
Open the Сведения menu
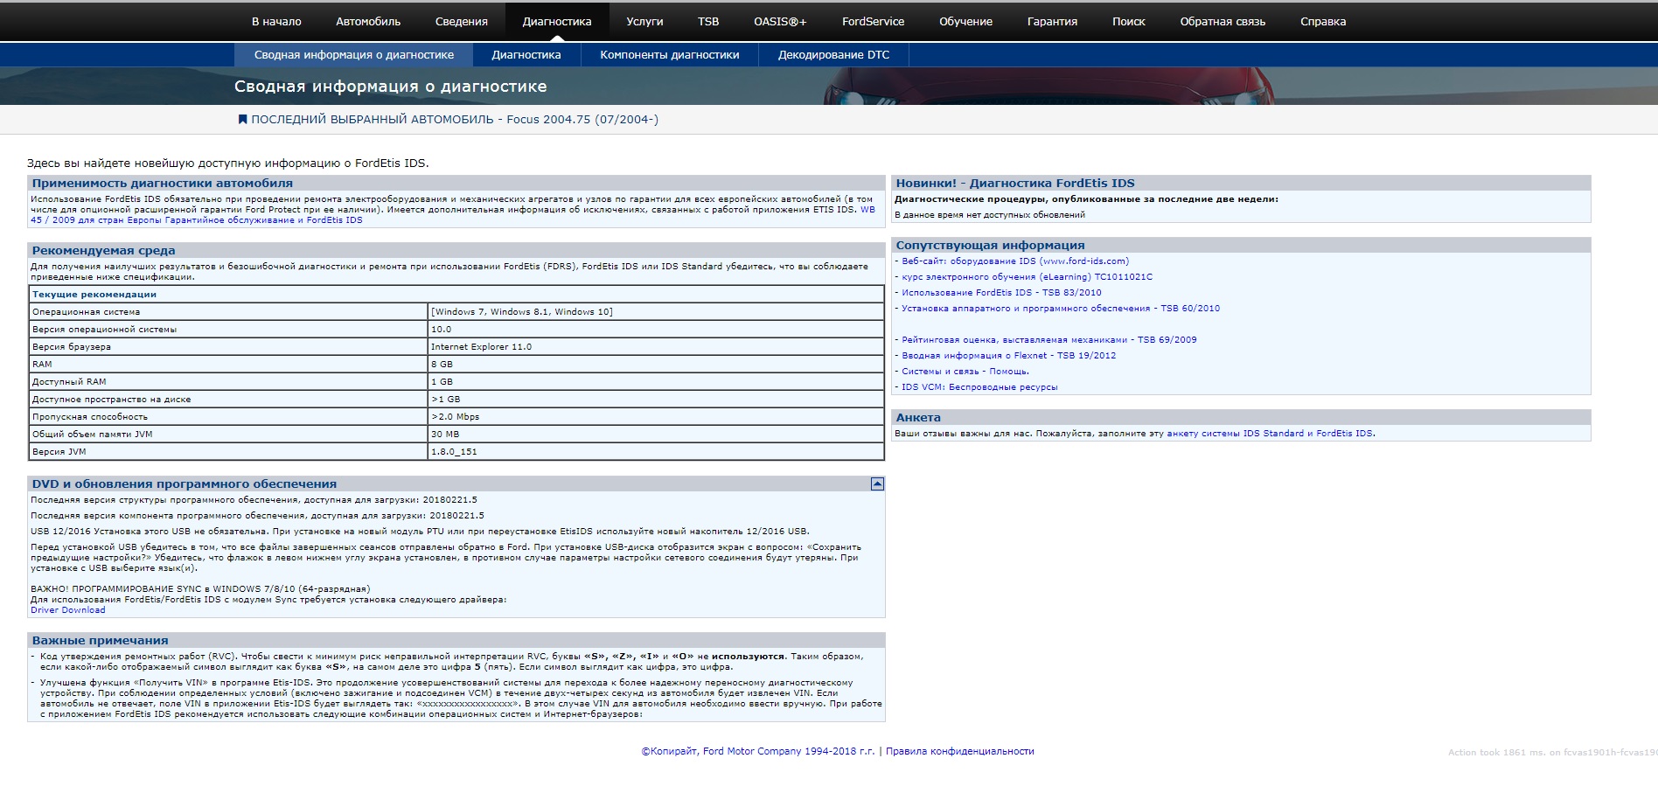coord(462,21)
